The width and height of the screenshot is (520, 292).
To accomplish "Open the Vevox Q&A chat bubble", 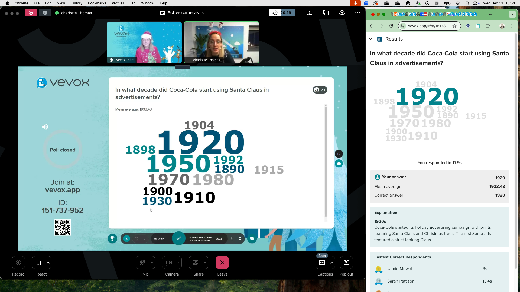I will 252,238.
